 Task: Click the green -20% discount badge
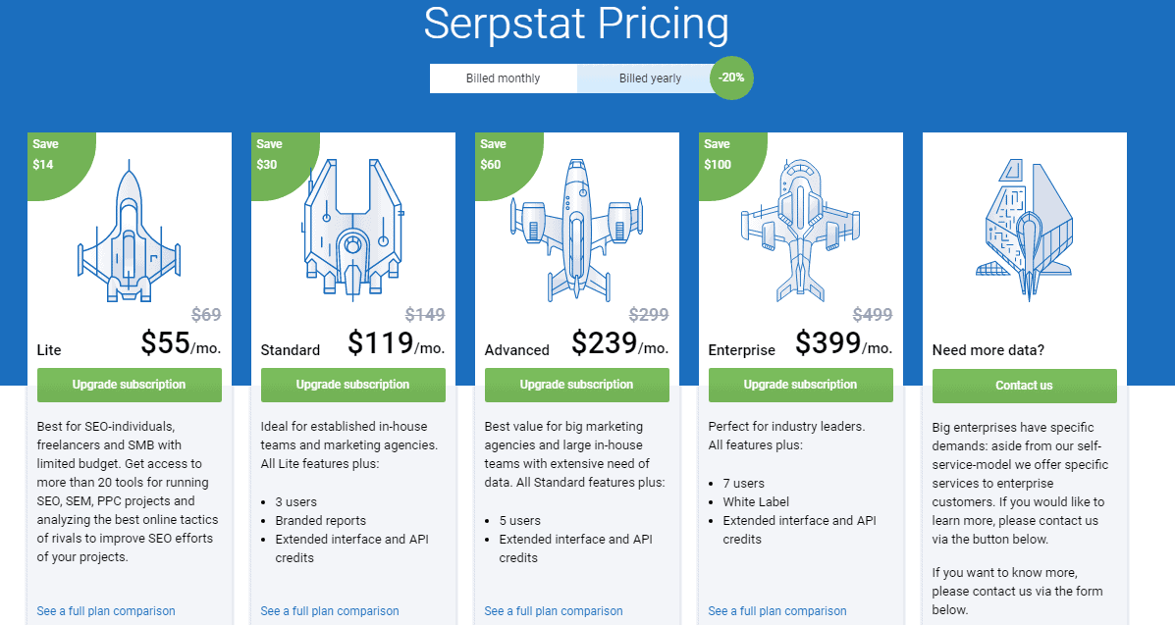tap(731, 78)
